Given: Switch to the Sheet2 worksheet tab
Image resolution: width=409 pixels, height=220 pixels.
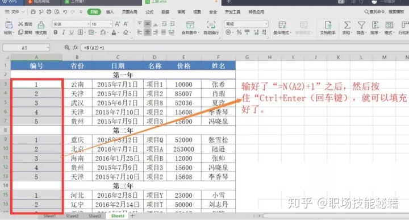Looking at the screenshot, I should (x=72, y=216).
